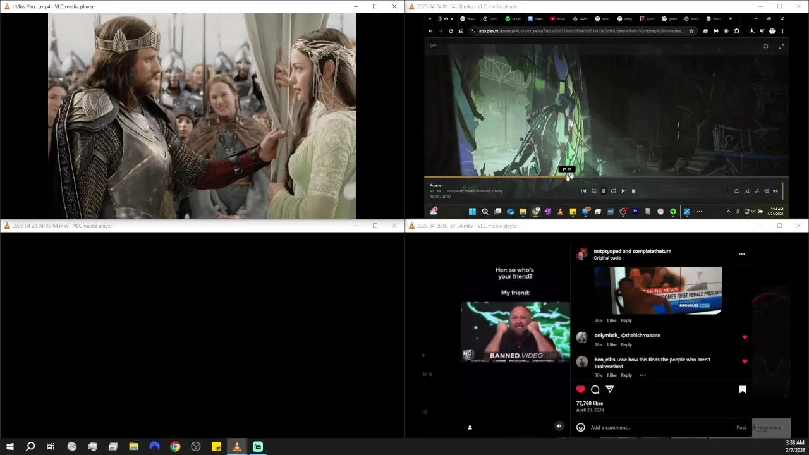The image size is (809, 455).
Task: Launch Google Chrome from the taskbar
Action: [x=175, y=447]
